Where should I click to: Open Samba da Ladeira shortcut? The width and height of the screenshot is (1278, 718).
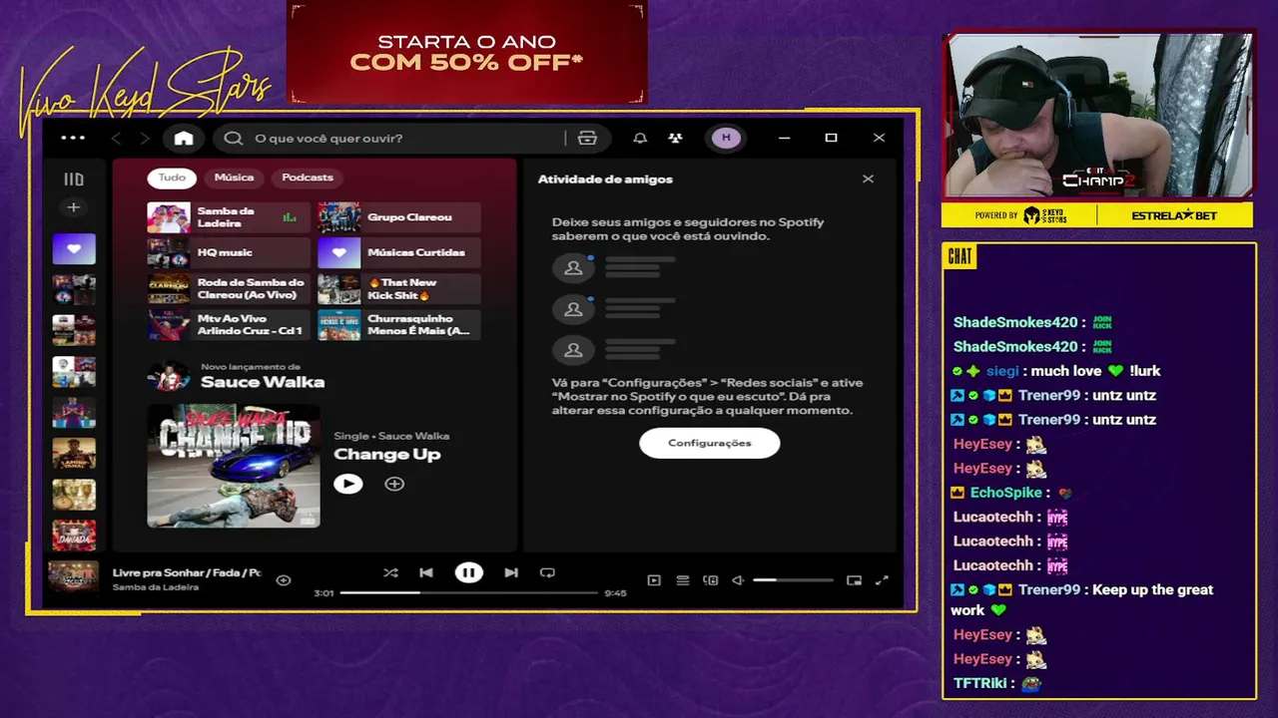tap(228, 217)
